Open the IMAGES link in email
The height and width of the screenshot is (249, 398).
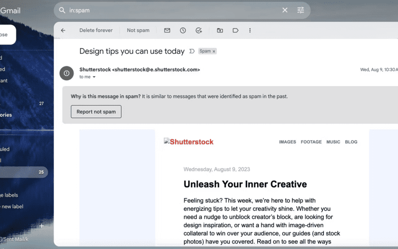[x=288, y=142]
